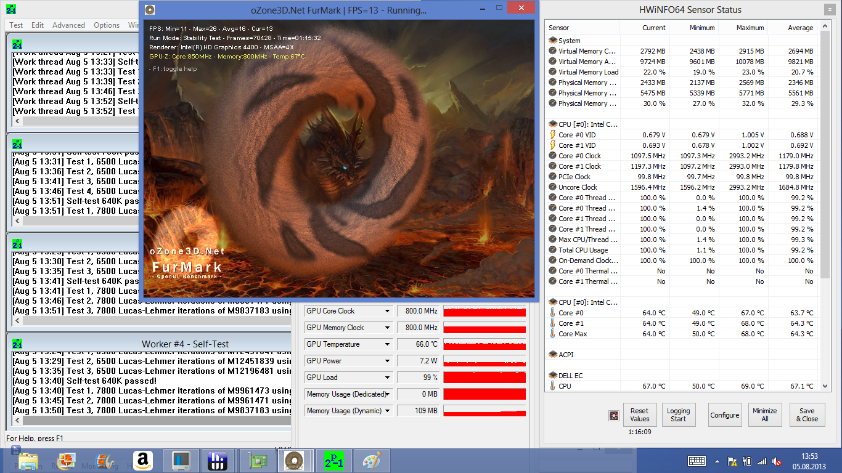This screenshot has height=473, width=842.
Task: Click the Logging Start button
Action: click(678, 414)
